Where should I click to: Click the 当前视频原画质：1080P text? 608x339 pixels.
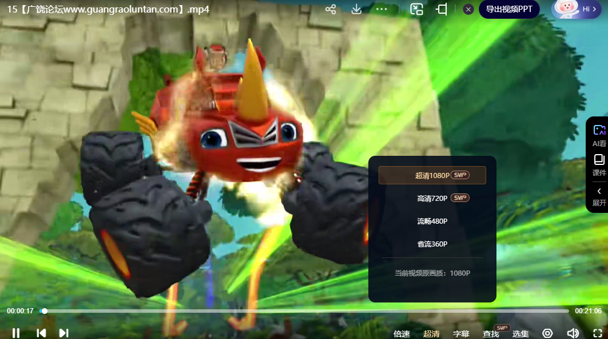(432, 273)
